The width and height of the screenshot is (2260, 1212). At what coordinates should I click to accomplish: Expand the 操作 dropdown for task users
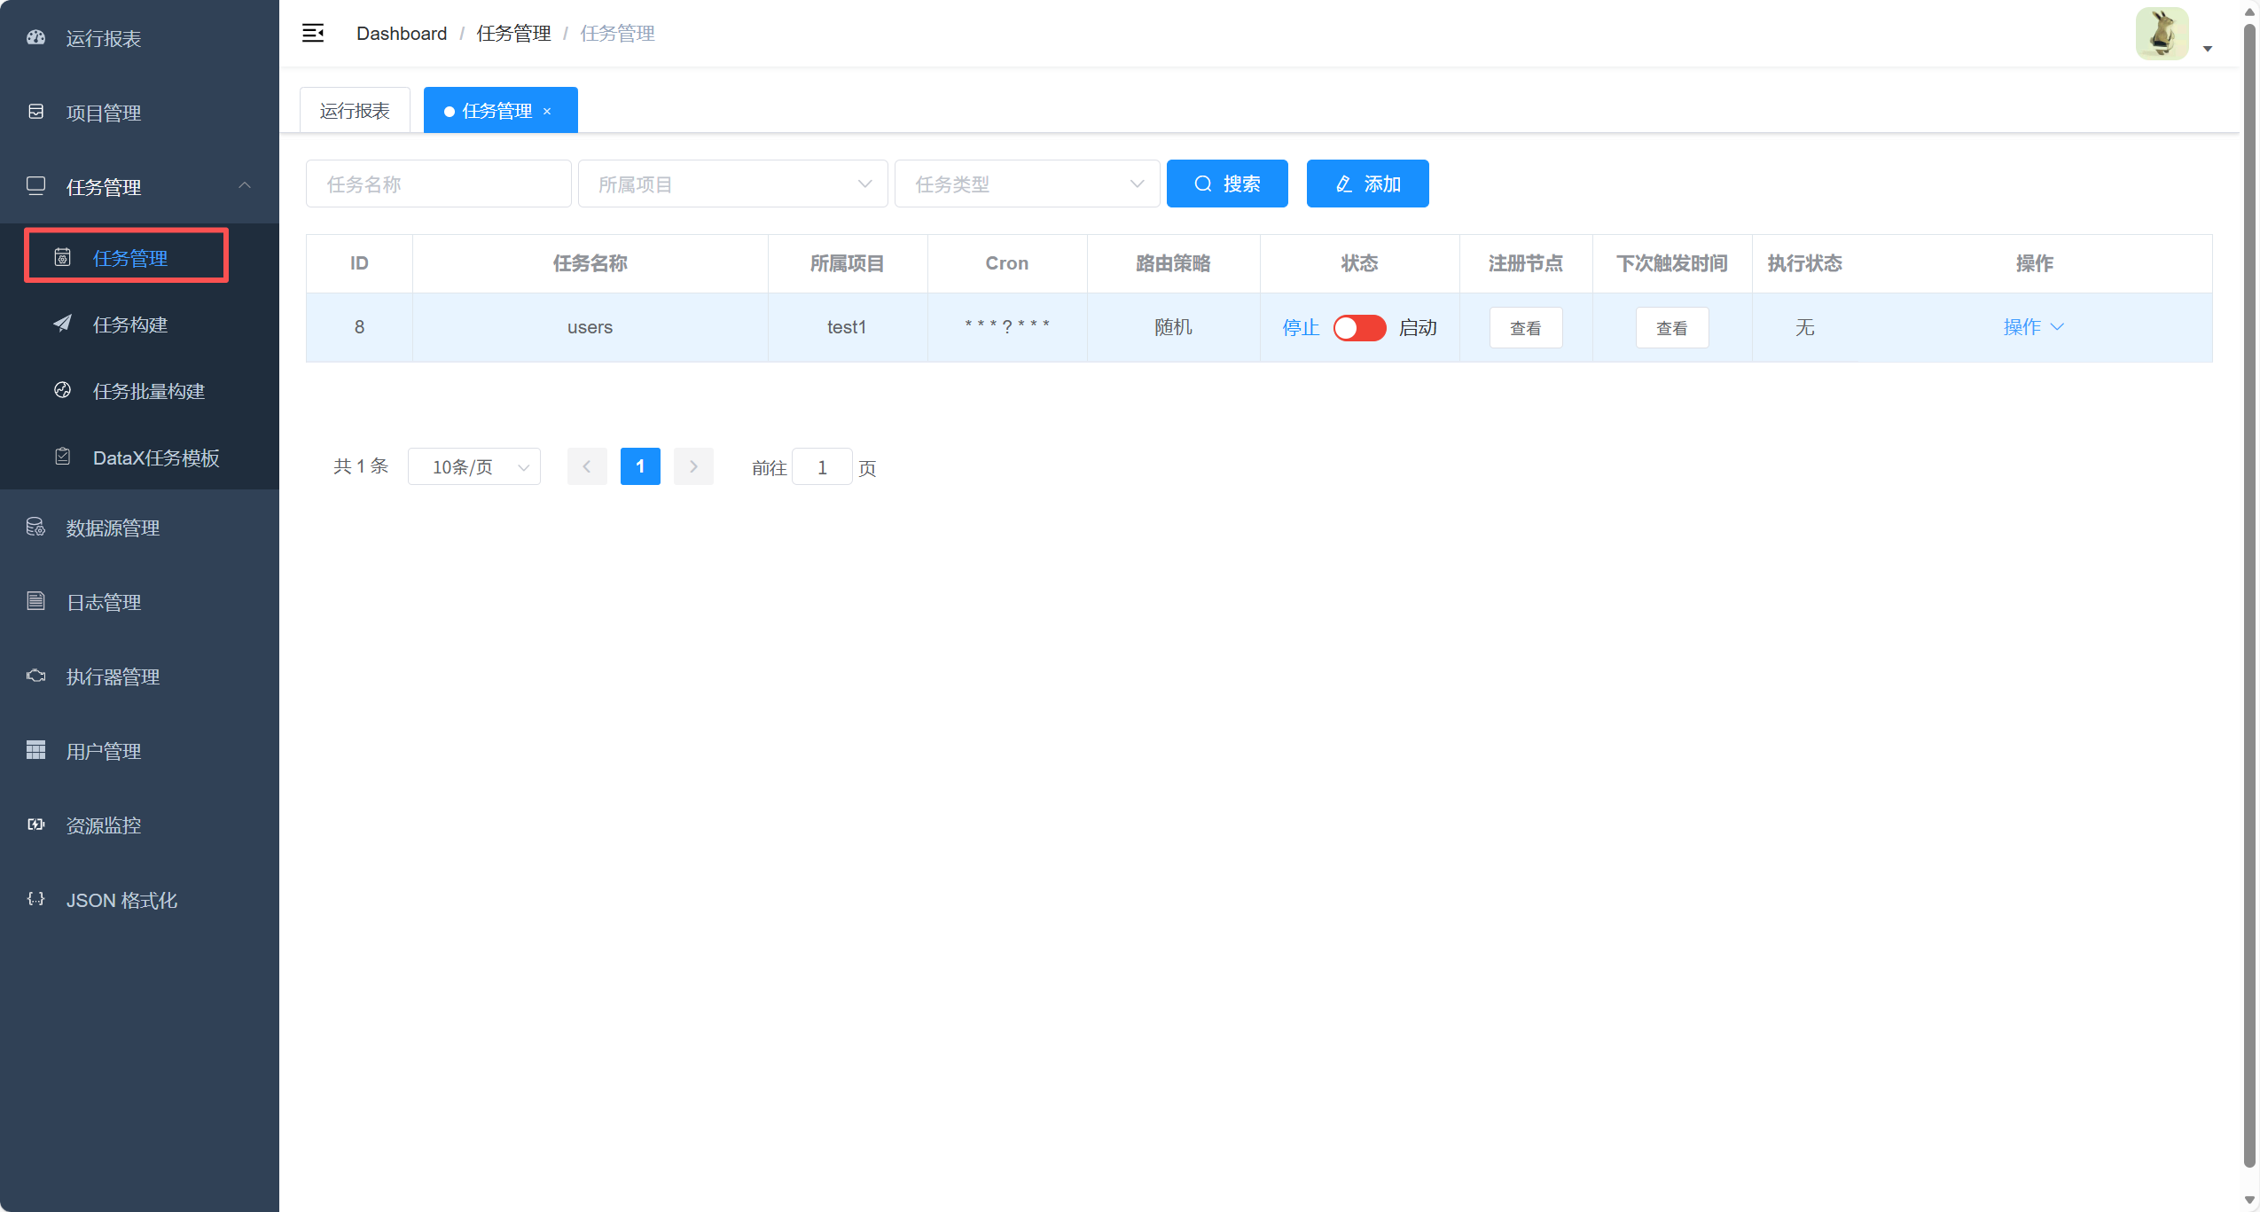pyautogui.click(x=2033, y=327)
